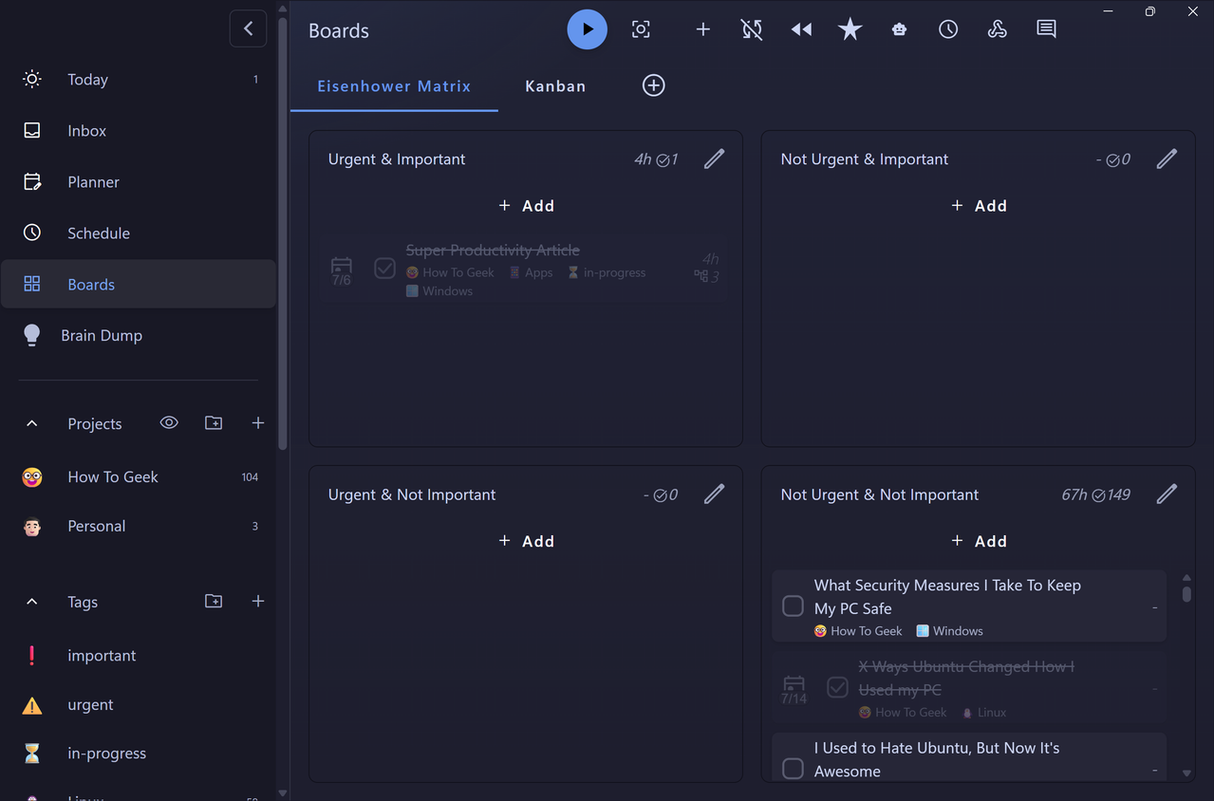Uncheck X Ways Ubuntu Changed task checkbox
Image resolution: width=1214 pixels, height=801 pixels.
click(837, 687)
